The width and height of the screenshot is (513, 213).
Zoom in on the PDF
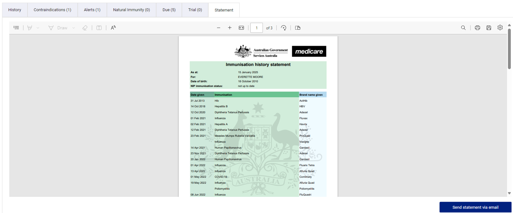tap(230, 28)
